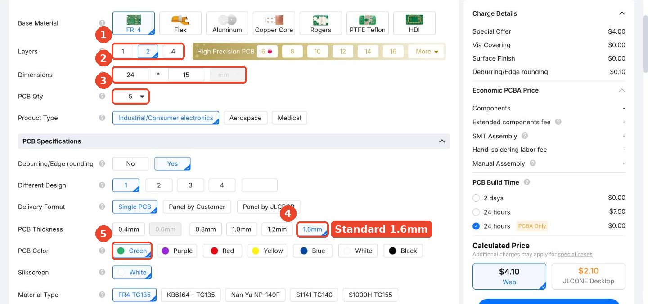Image resolution: width=648 pixels, height=304 pixels.
Task: Show help for Deburring/Edge rounding
Action: pos(102,164)
